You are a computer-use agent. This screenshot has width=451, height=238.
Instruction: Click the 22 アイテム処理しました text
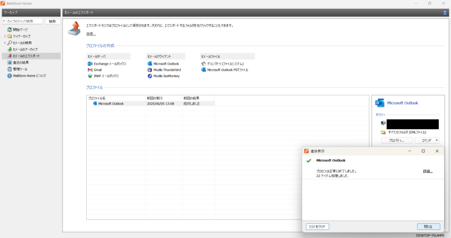pos(333,176)
